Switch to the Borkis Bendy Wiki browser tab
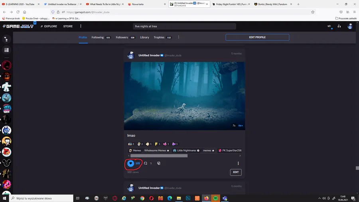359x202 pixels. point(272,4)
